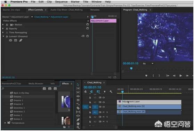The image size is (194, 131).
Task: Open the Apple menu
Action: [x=6, y=2]
